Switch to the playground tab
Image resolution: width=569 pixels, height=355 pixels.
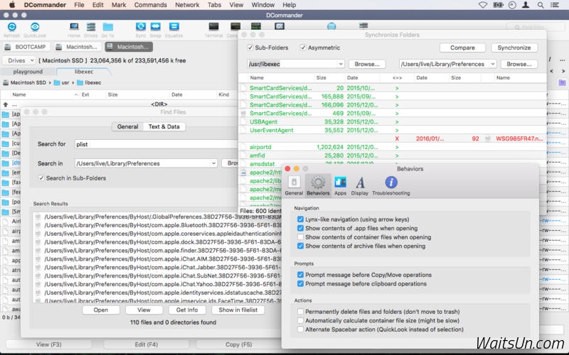pyautogui.click(x=28, y=72)
